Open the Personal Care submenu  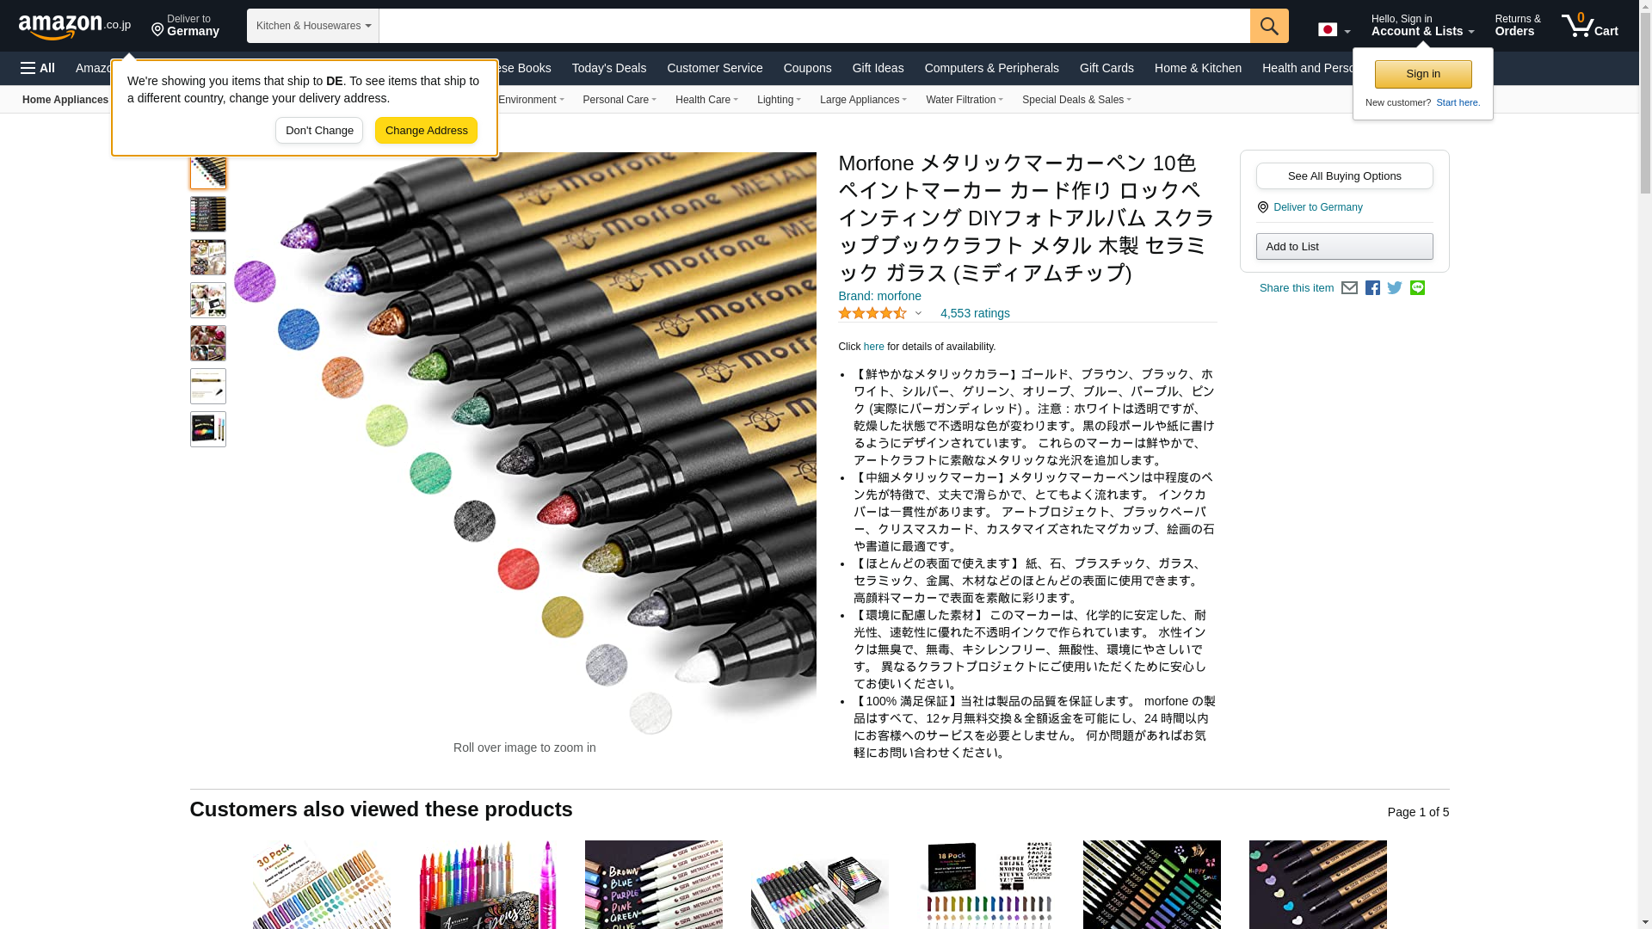pyautogui.click(x=619, y=100)
